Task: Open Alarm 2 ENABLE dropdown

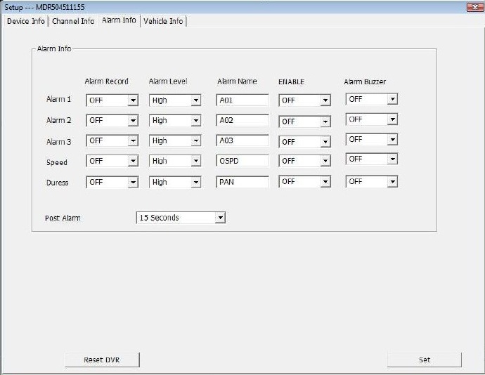Action: point(304,121)
